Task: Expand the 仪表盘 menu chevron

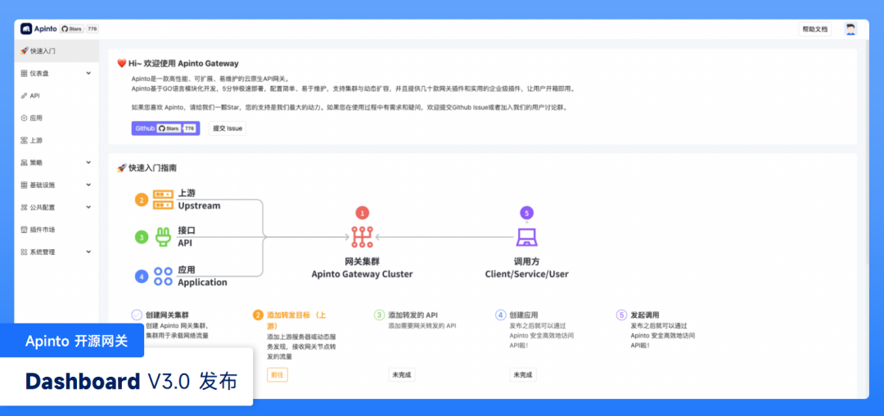Action: tap(88, 74)
